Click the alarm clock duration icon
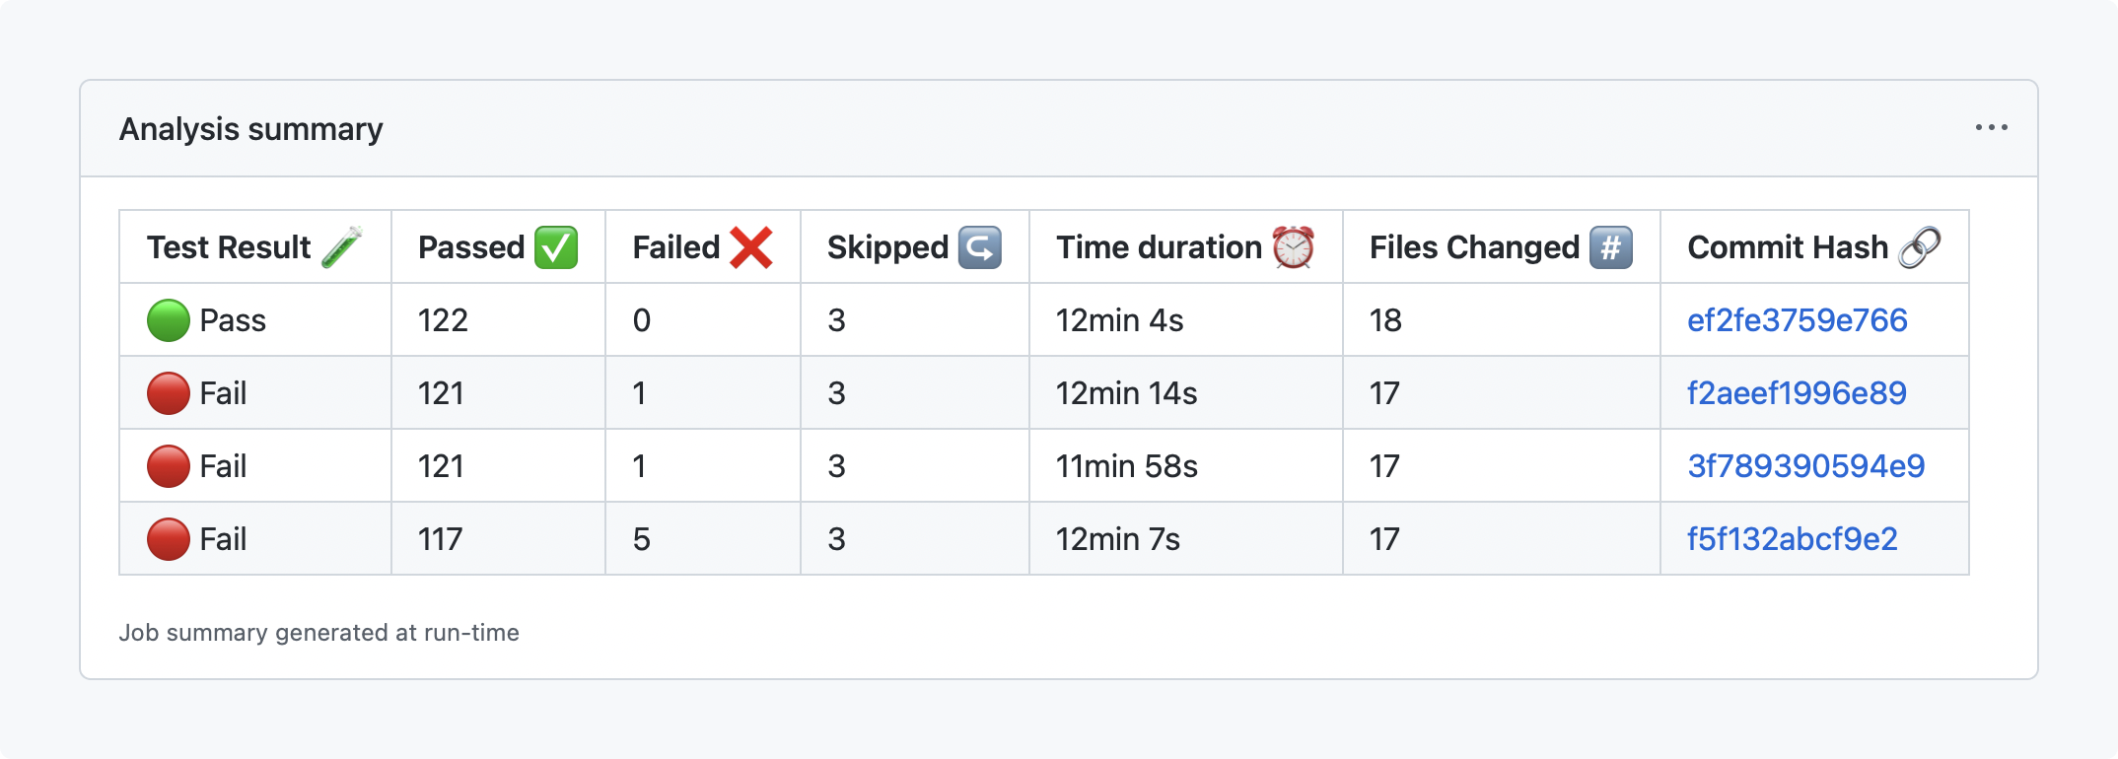This screenshot has width=2118, height=759. pyautogui.click(x=1293, y=247)
